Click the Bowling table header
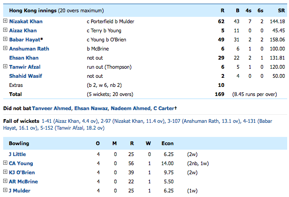Image resolution: width=289 pixels, height=197 pixels. [x=19, y=143]
